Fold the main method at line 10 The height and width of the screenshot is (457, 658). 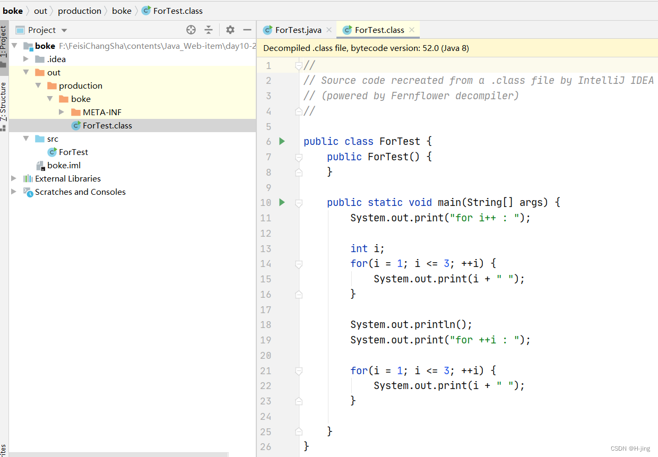299,203
